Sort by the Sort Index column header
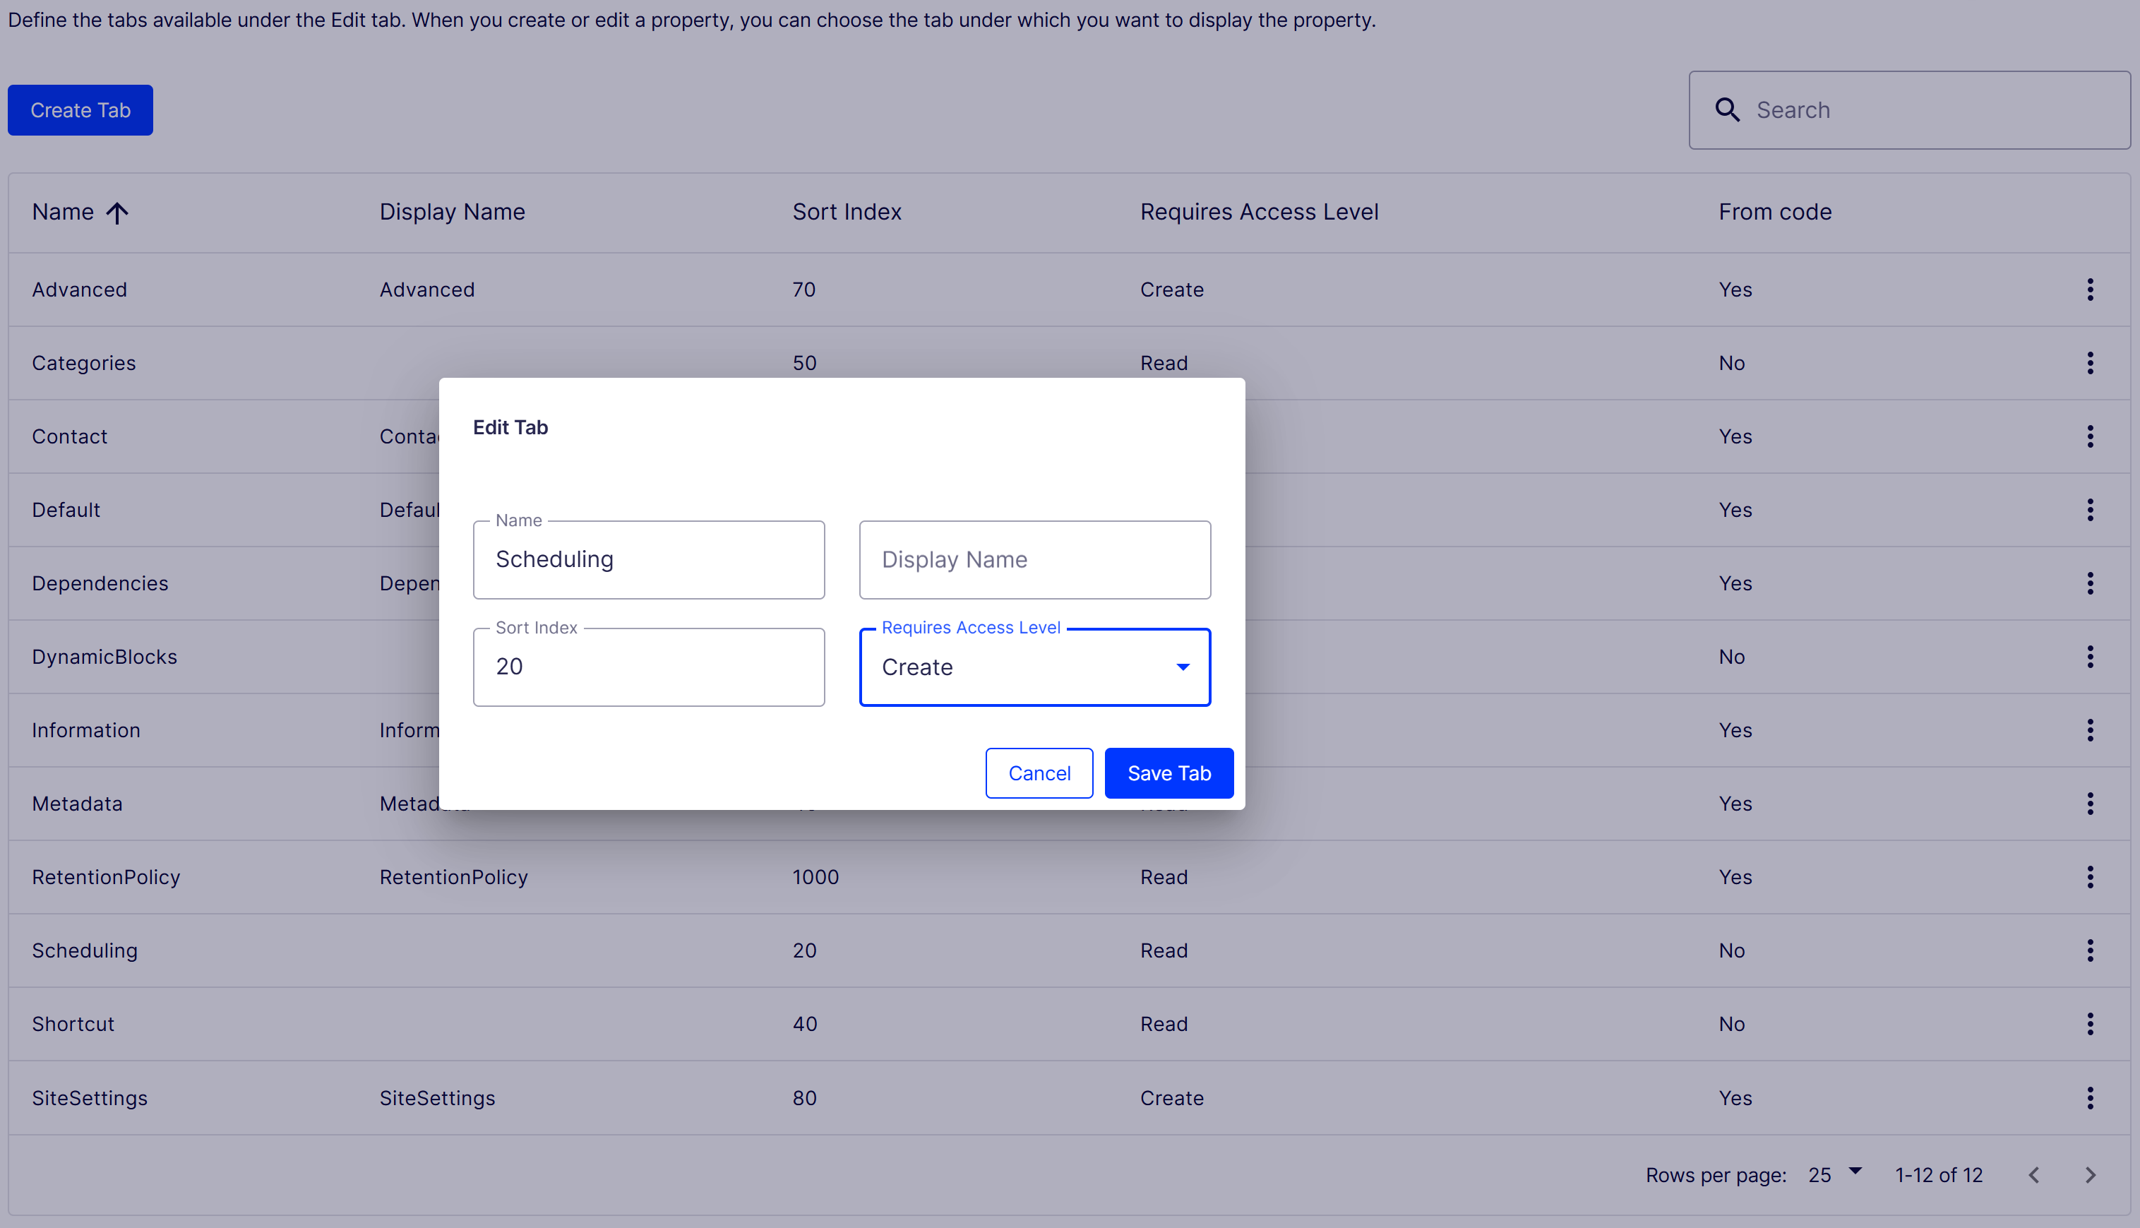Screen dimensions: 2140x1228 (x=847, y=212)
